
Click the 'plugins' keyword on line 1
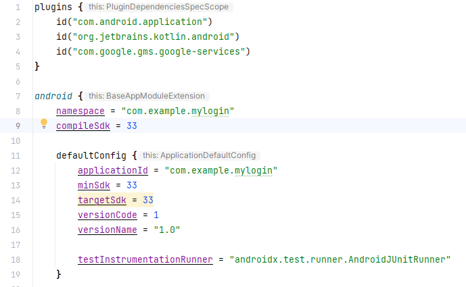(x=53, y=7)
